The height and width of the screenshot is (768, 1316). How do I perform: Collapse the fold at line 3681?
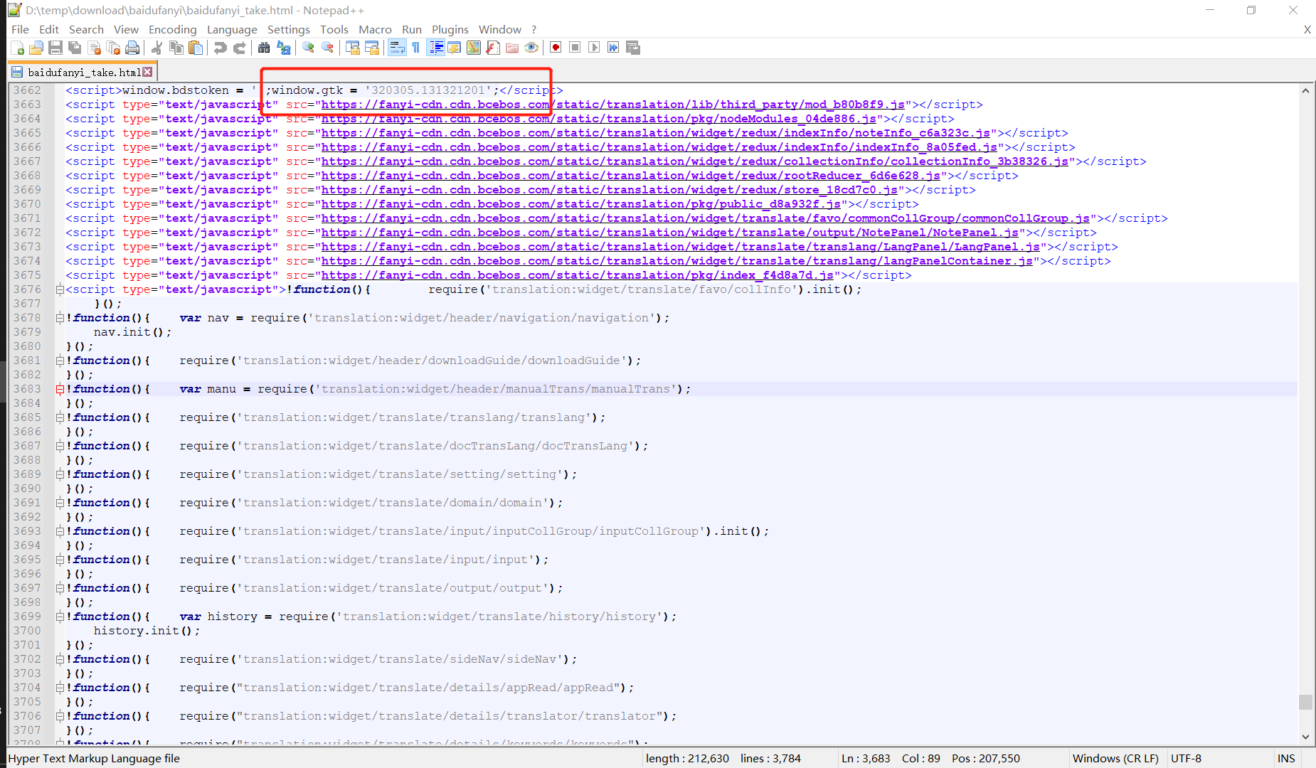coord(60,361)
